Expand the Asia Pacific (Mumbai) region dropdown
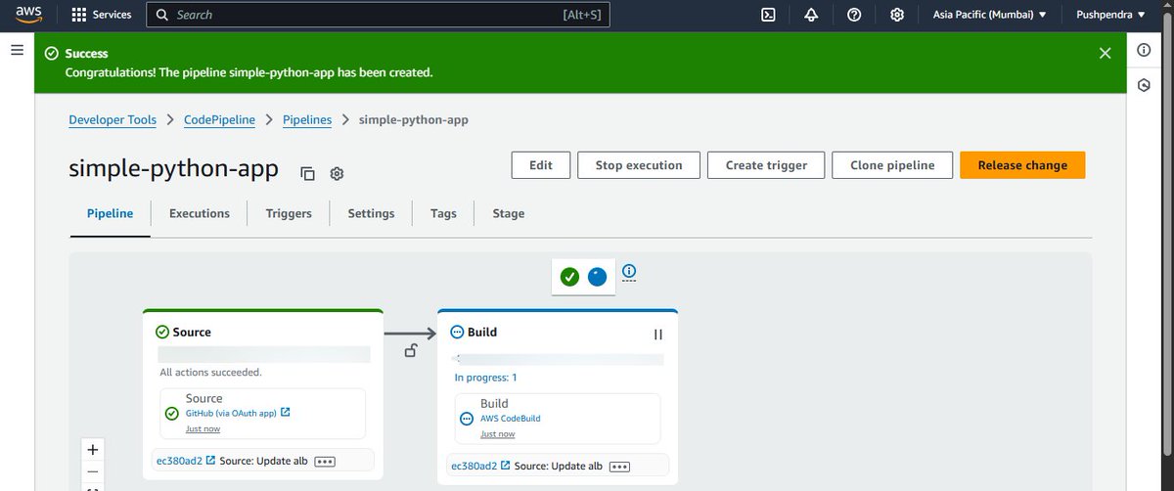The height and width of the screenshot is (491, 1174). pyautogui.click(x=989, y=15)
